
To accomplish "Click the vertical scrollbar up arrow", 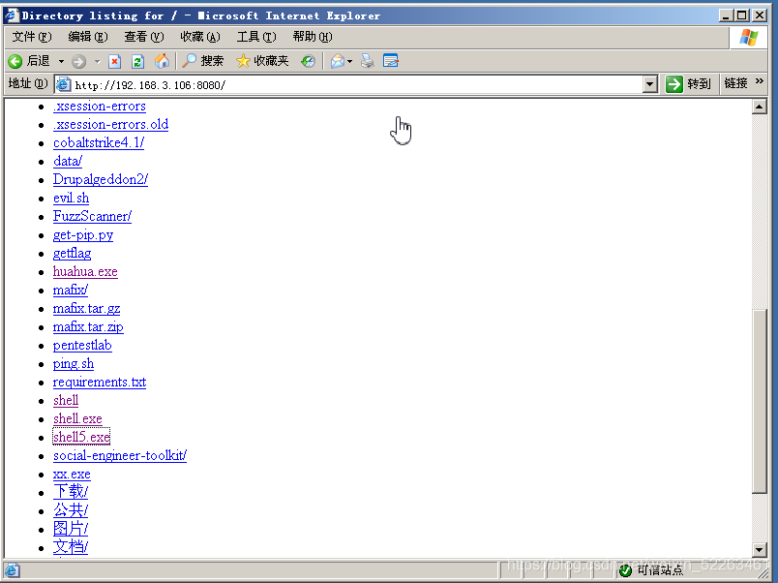I will (x=760, y=107).
